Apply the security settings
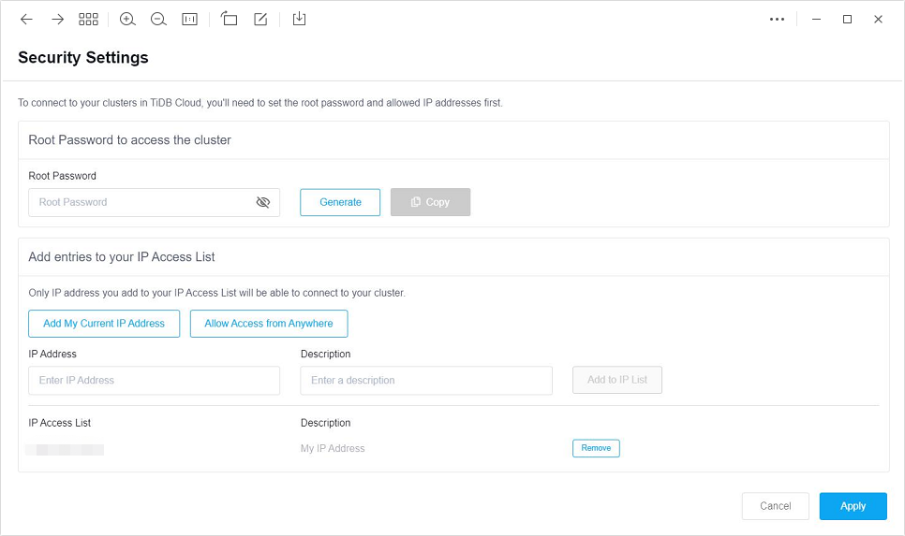 pyautogui.click(x=853, y=506)
